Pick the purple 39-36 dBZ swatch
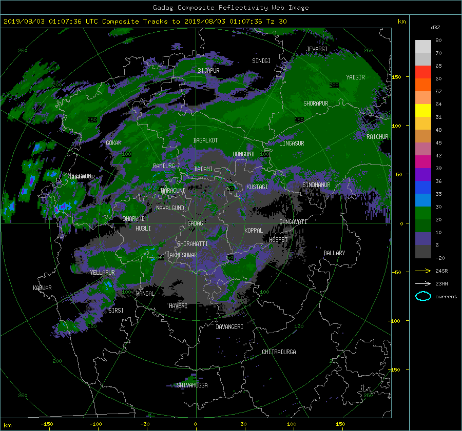The height and width of the screenshot is (431, 462). tap(423, 174)
